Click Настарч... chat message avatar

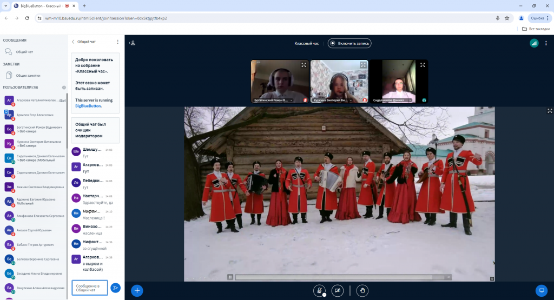[76, 198]
